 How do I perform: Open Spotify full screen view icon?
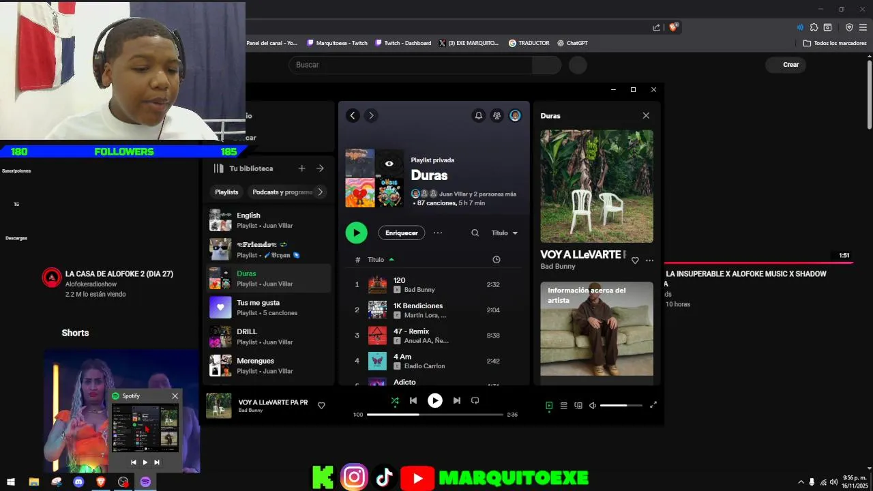pyautogui.click(x=653, y=405)
